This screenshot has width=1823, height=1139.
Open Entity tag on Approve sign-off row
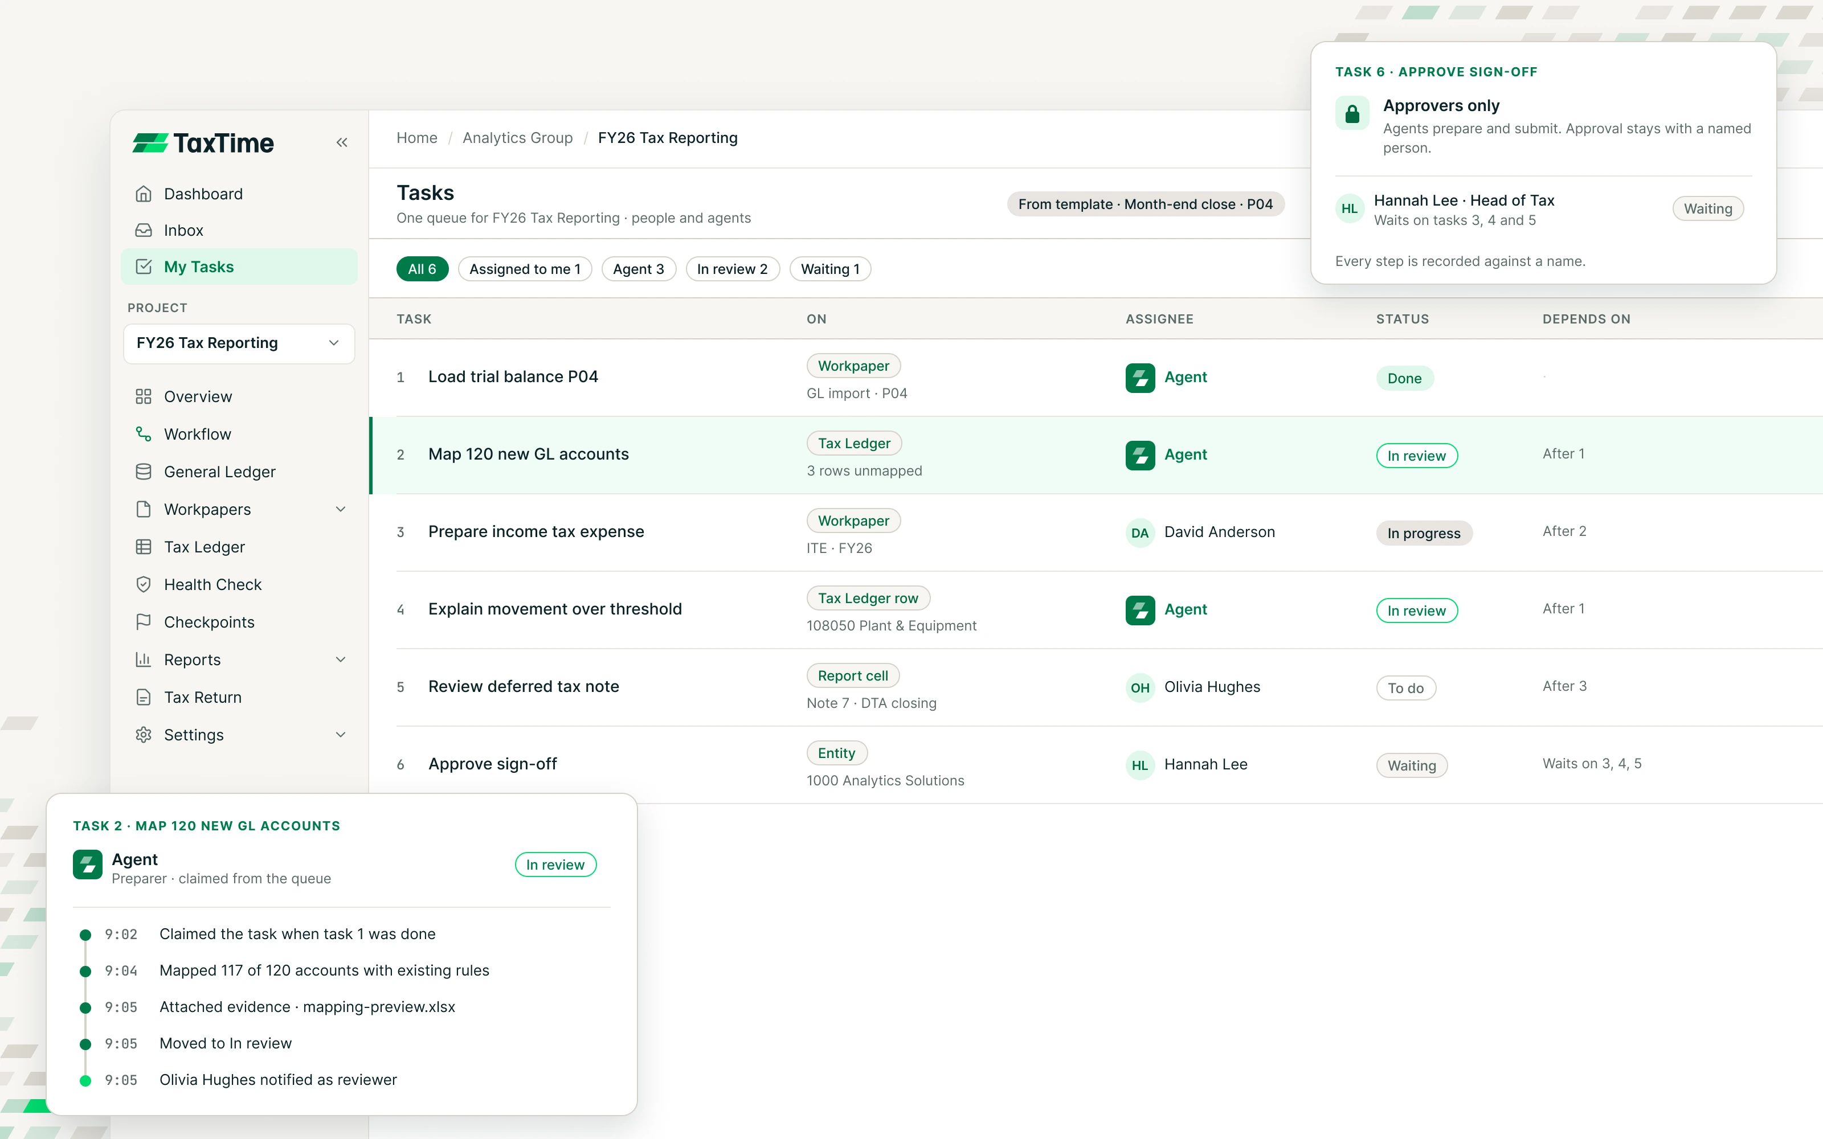836,754
